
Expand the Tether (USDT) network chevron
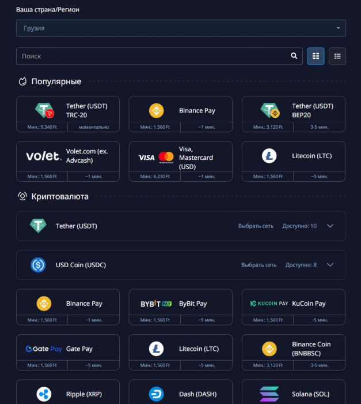[x=330, y=226]
